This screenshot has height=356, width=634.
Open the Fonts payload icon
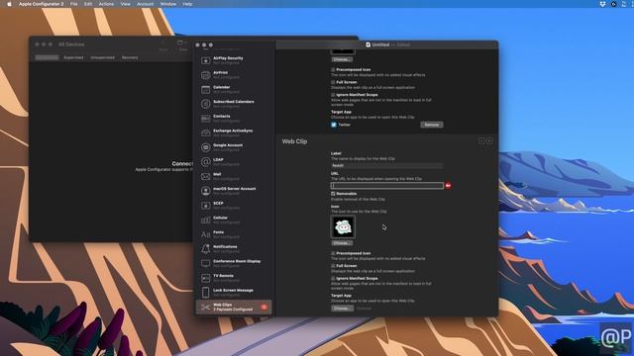205,235
